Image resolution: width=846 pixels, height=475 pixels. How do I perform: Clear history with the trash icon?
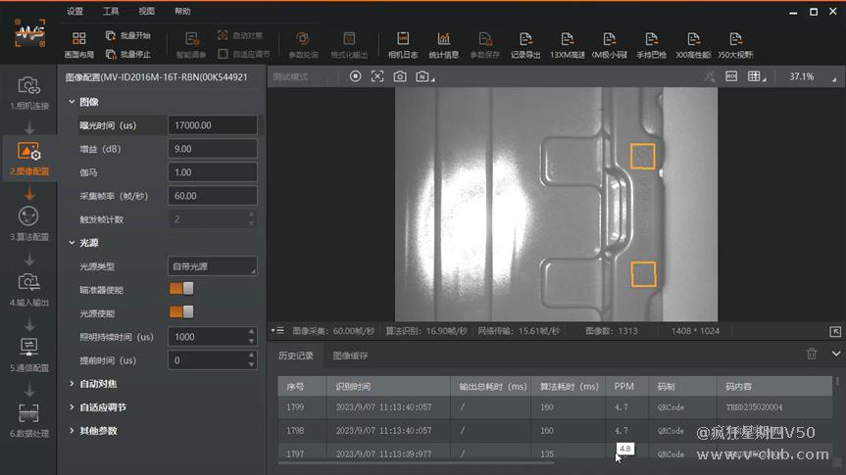[x=811, y=354]
